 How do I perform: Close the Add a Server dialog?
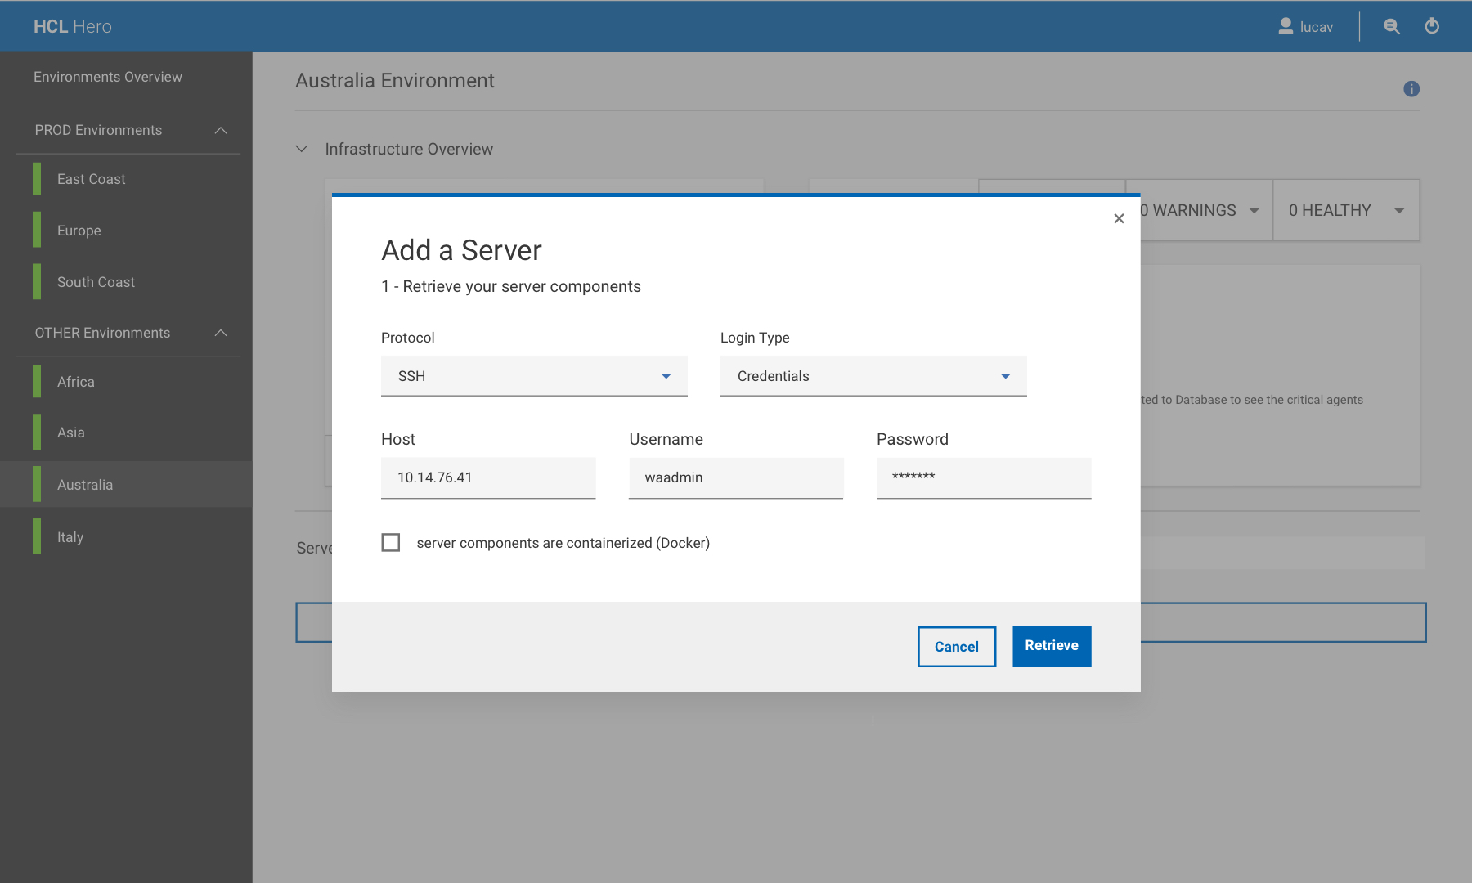[x=1119, y=218]
